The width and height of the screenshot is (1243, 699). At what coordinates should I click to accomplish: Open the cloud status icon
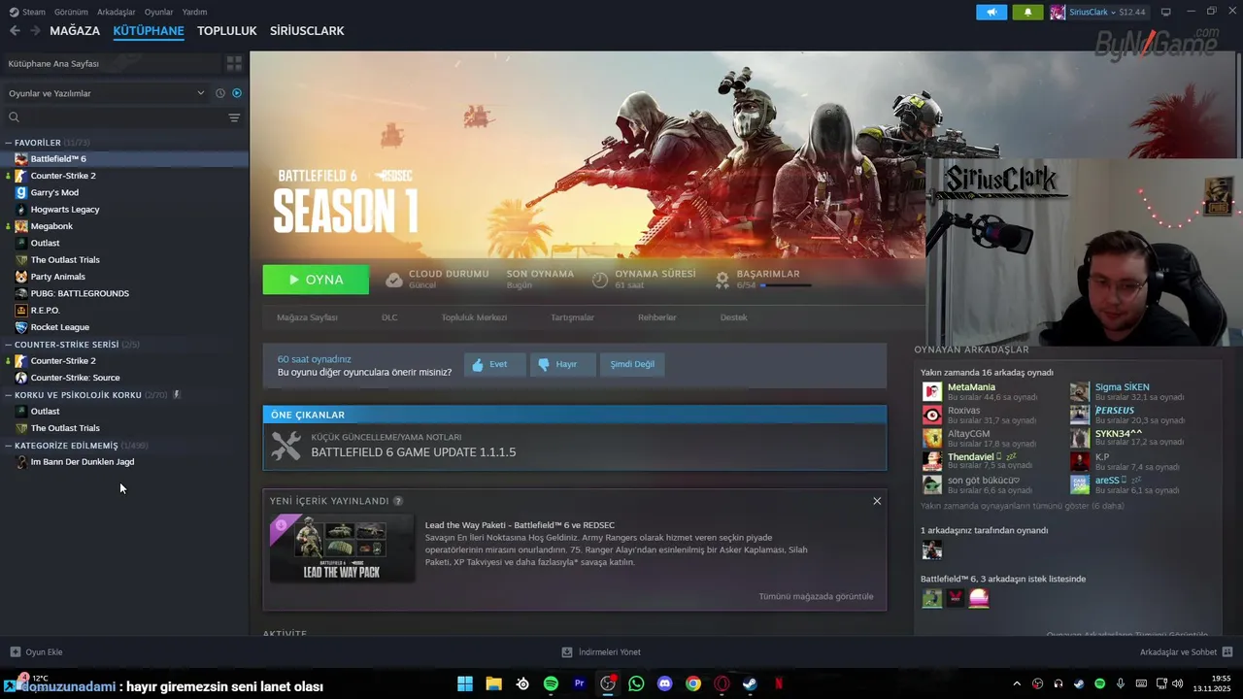point(393,280)
